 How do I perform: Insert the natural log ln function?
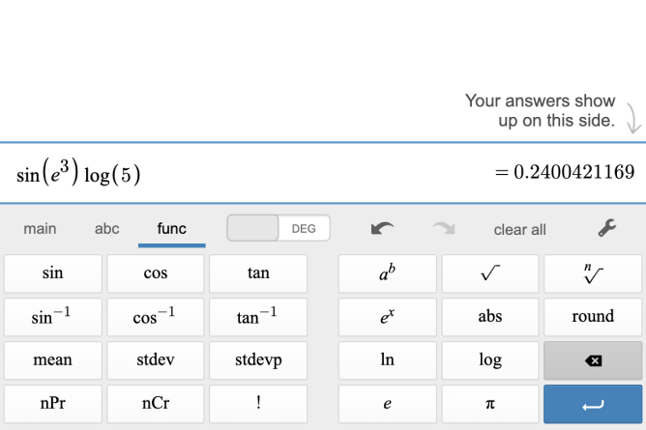point(387,360)
